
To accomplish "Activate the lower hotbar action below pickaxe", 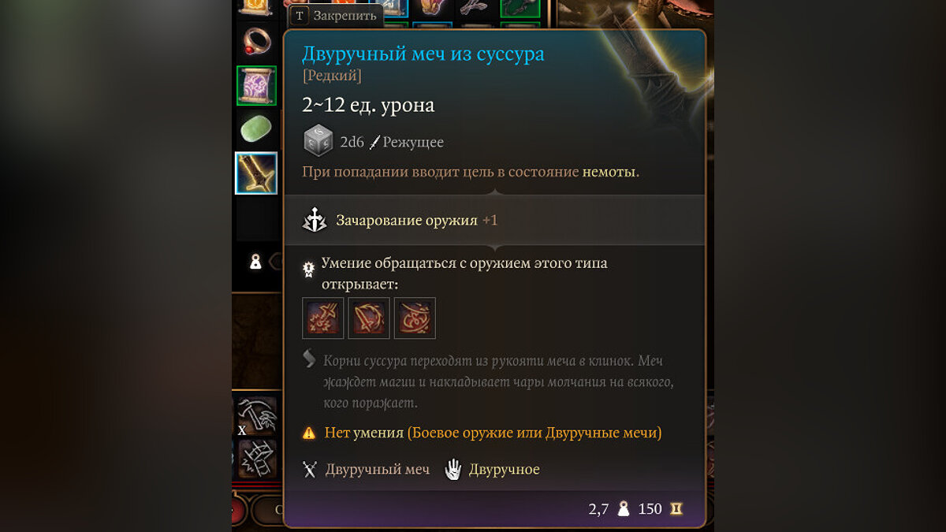I will click(257, 459).
